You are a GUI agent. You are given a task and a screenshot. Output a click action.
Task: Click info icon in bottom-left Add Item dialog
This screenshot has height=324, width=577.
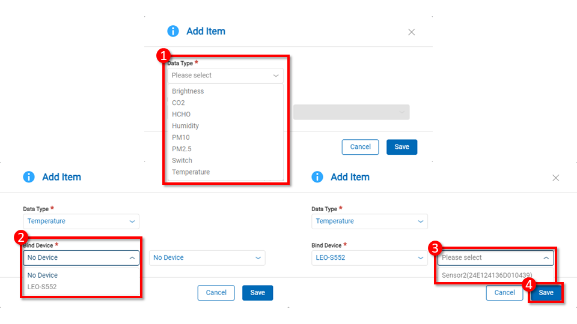point(29,177)
